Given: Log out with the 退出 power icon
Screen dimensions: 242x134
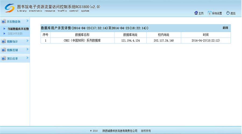Looking at the screenshot, I should pyautogui.click(x=228, y=13).
